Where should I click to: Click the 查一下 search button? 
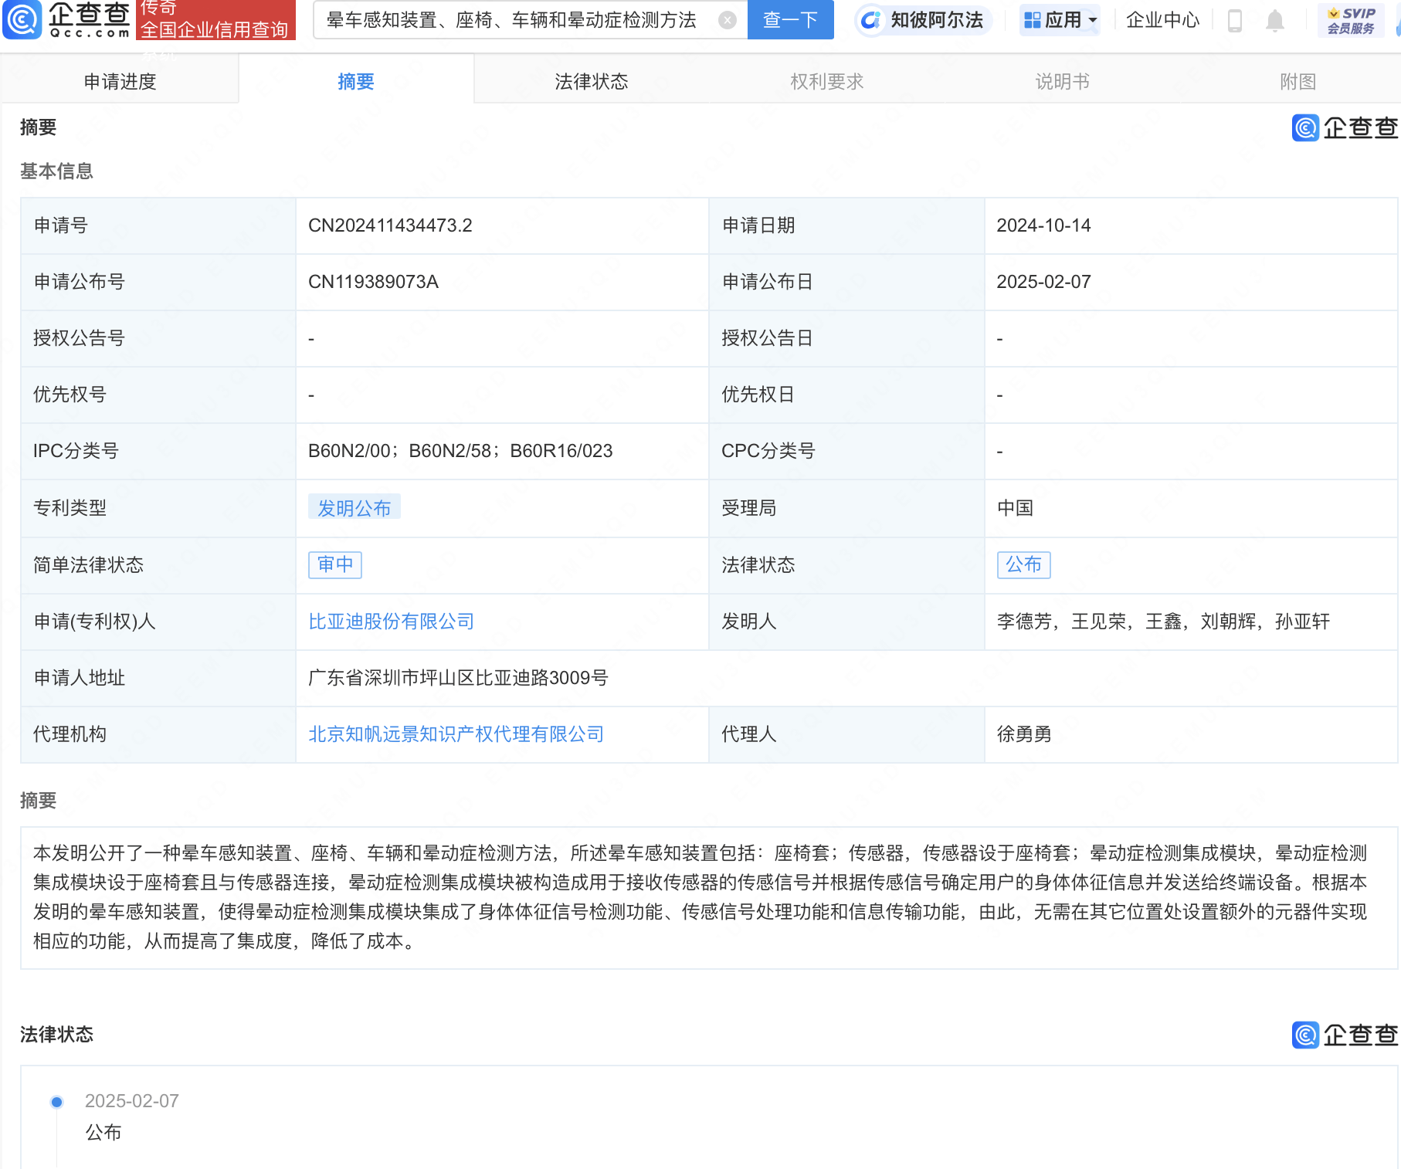coord(790,20)
